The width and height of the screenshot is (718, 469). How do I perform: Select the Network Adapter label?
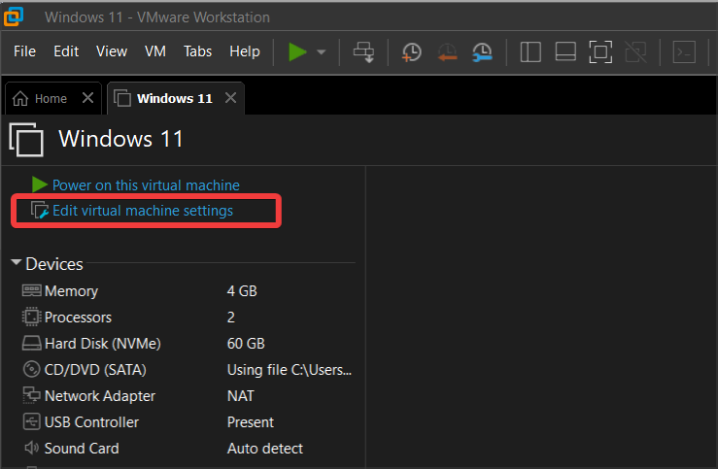pos(100,396)
